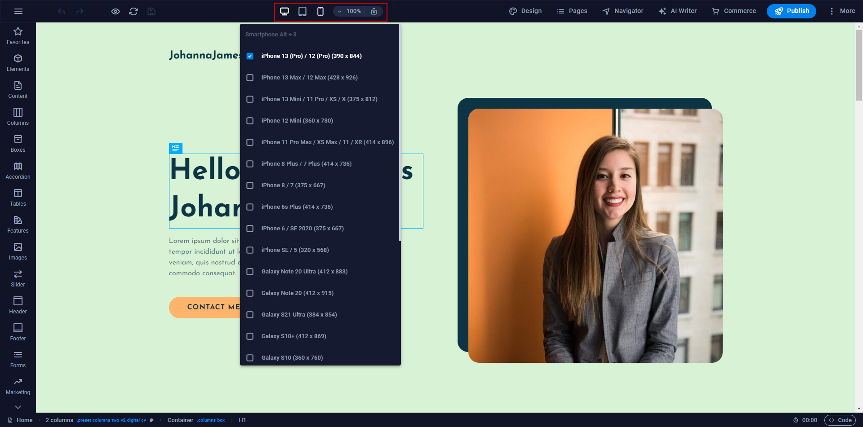The image size is (863, 427).
Task: Open the Header blocks panel
Action: [x=18, y=305]
